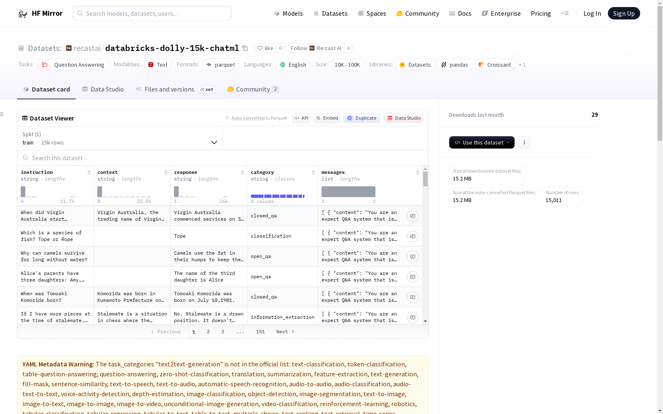The image size is (663, 414).
Task: Go to page 2 of the dataset
Action: point(208,332)
